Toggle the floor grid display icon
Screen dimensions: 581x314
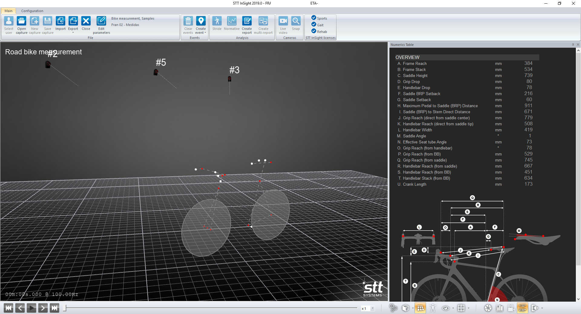(x=420, y=308)
